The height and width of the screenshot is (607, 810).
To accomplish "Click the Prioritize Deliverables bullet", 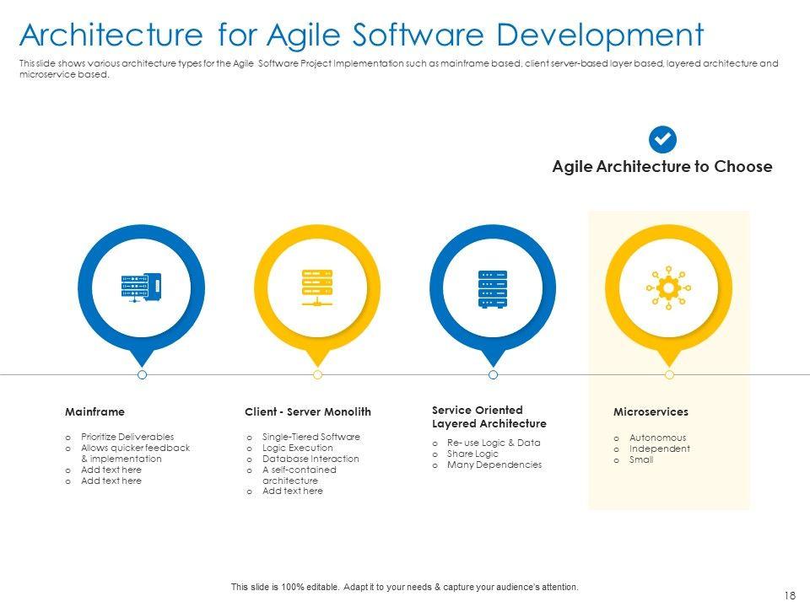I will pyautogui.click(x=127, y=437).
